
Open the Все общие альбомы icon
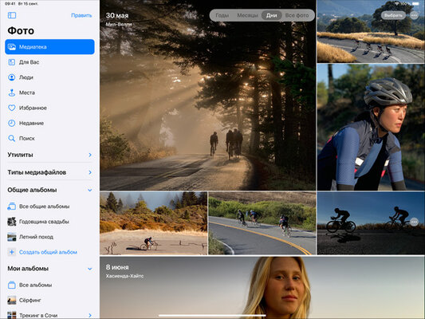[x=12, y=207]
